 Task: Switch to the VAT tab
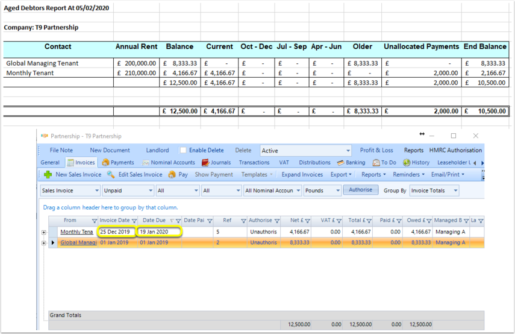click(x=284, y=162)
